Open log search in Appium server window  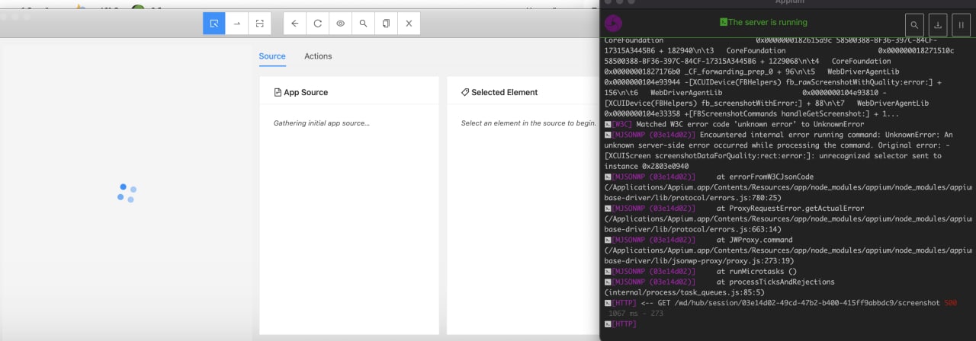[914, 25]
